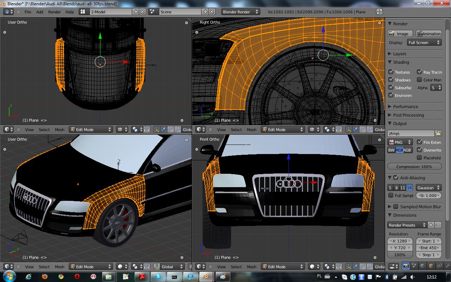
Task: Click the Image render button
Action: pos(400,33)
